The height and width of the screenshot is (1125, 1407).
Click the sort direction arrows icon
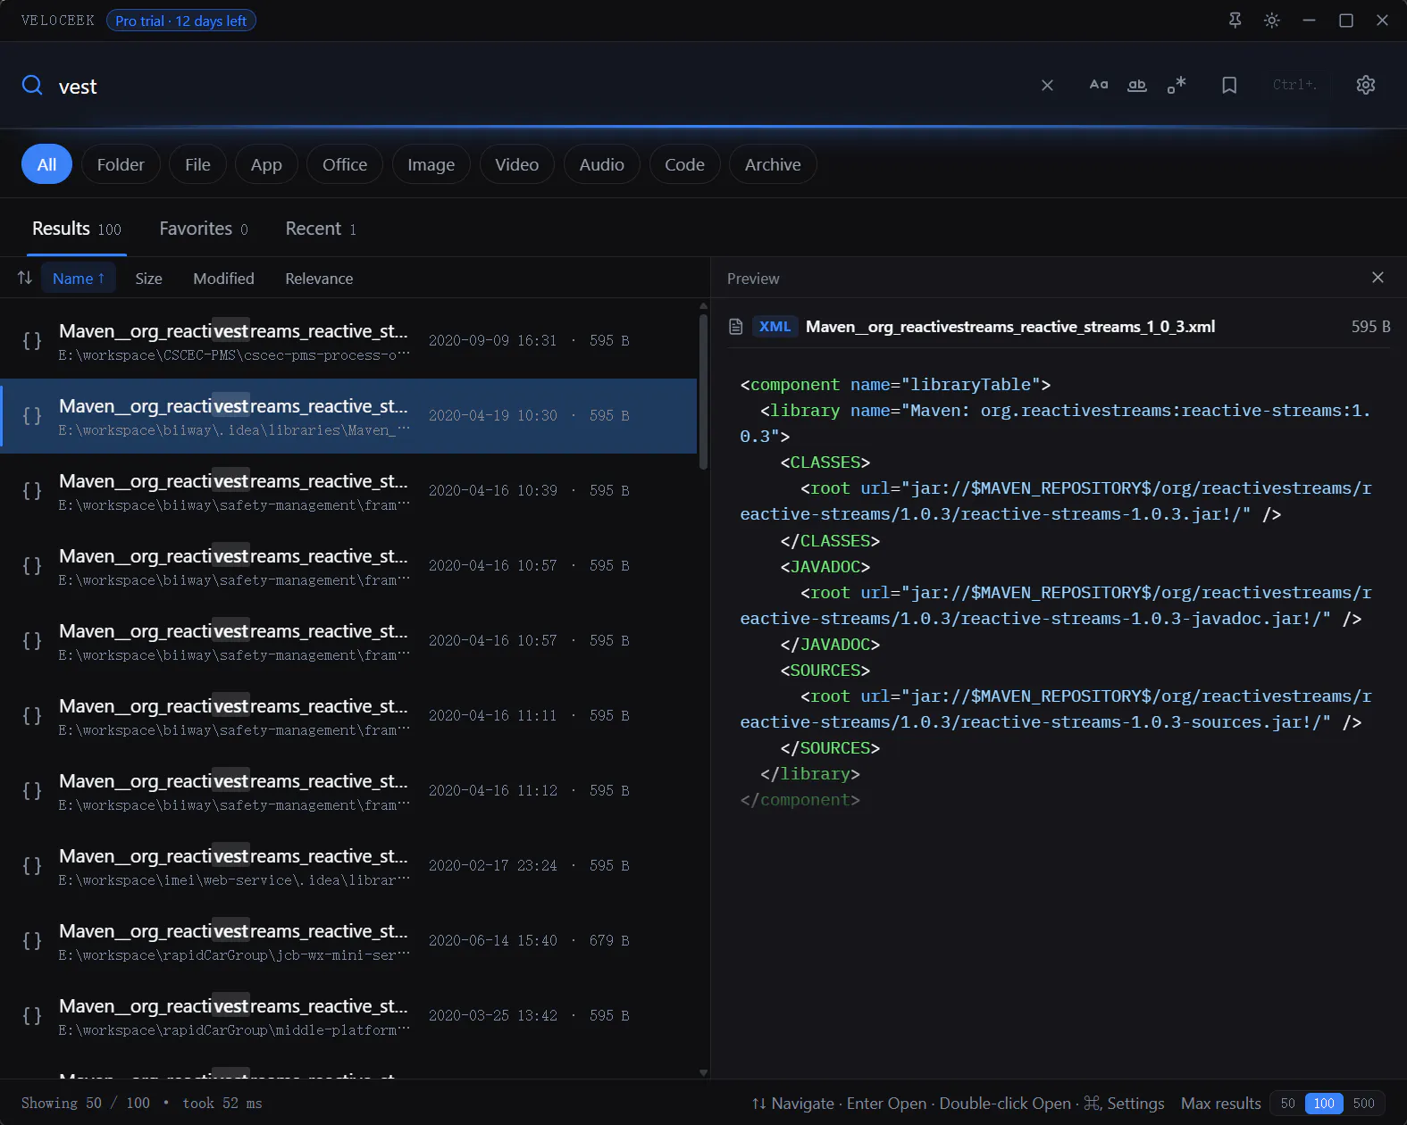click(x=25, y=278)
